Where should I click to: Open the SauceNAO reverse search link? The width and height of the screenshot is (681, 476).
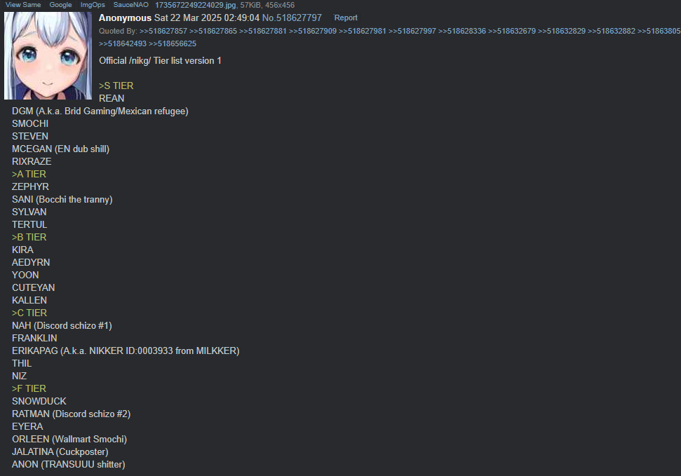(130, 5)
